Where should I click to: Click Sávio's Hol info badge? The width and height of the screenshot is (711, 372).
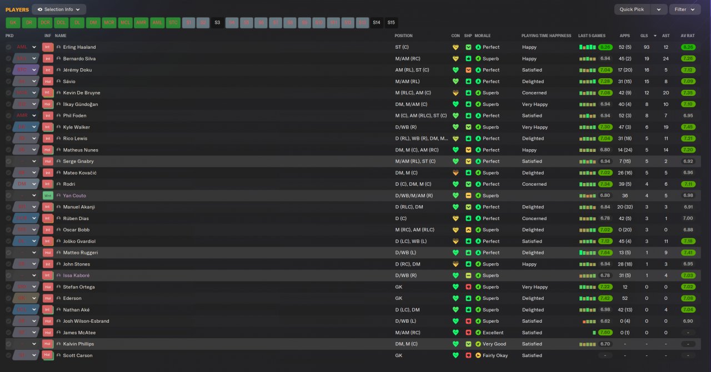click(48, 81)
